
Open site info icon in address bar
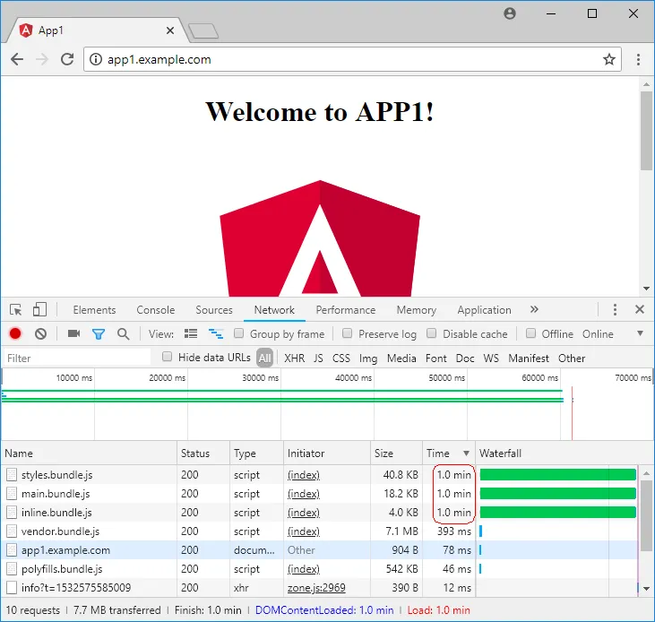(x=96, y=59)
